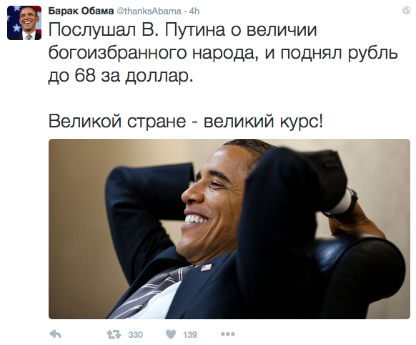Screen dimensions: 416x345
Task: Click the striped tie in the photo
Action: [x=150, y=291]
